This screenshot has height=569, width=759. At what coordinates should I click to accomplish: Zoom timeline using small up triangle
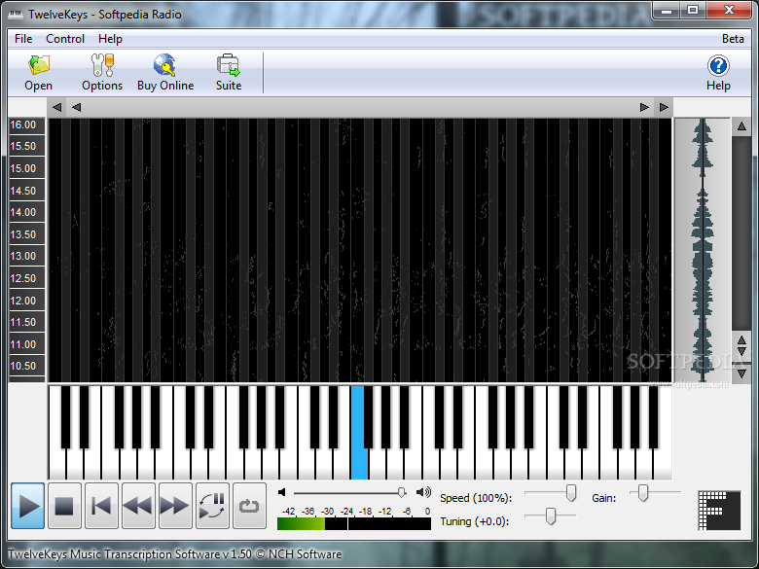(741, 340)
